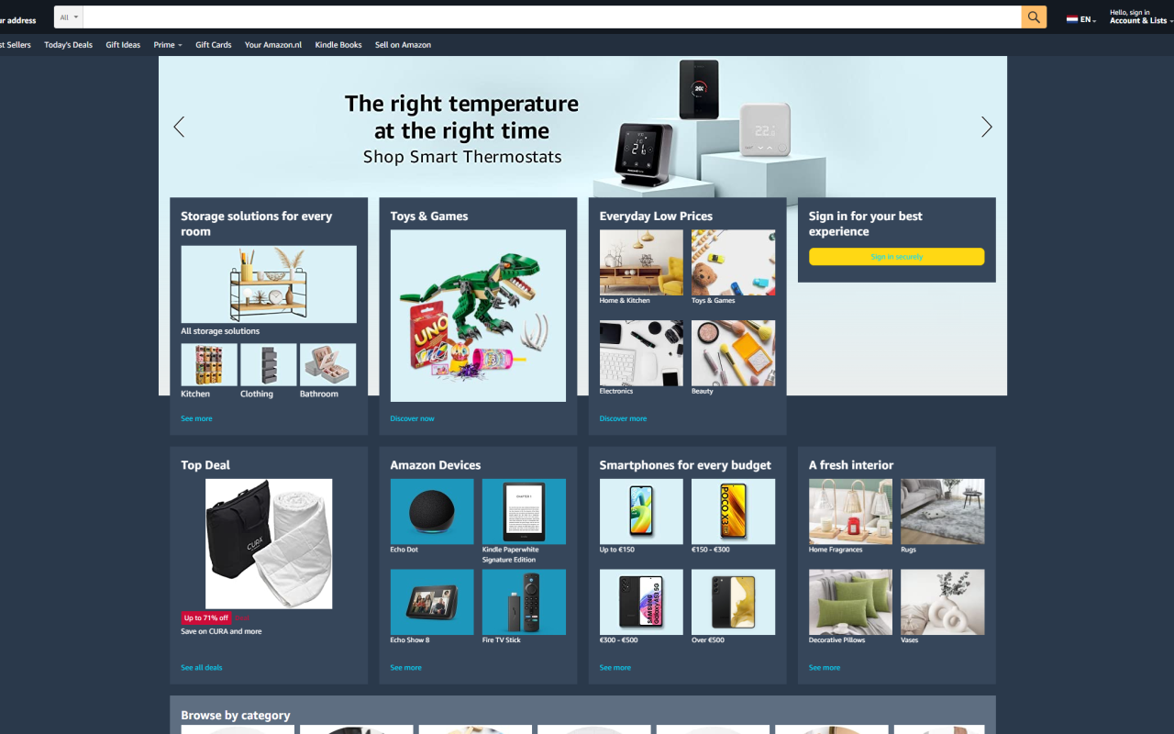Screen dimensions: 1174x734
Task: Open Beauty low prices tile
Action: pyautogui.click(x=733, y=353)
